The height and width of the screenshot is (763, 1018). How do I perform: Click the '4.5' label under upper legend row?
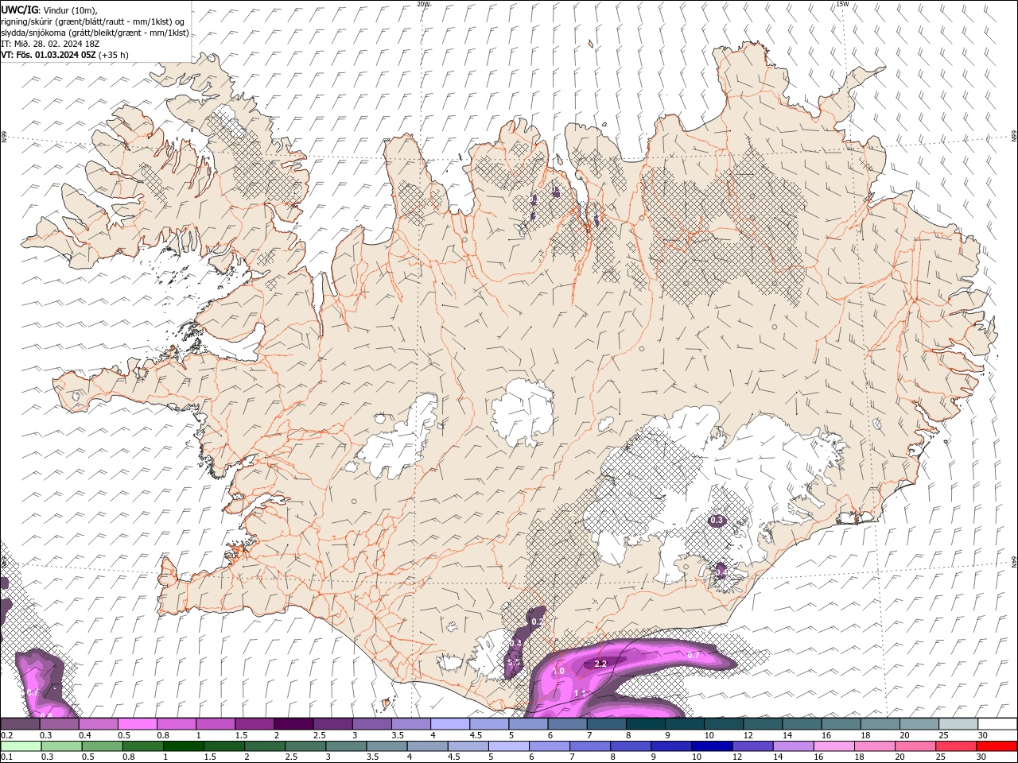pos(476,735)
